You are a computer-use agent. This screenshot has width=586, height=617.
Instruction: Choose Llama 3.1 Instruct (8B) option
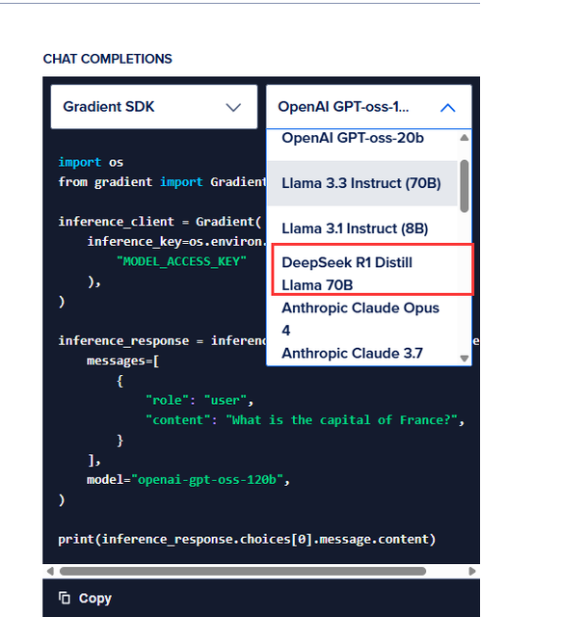pos(362,228)
